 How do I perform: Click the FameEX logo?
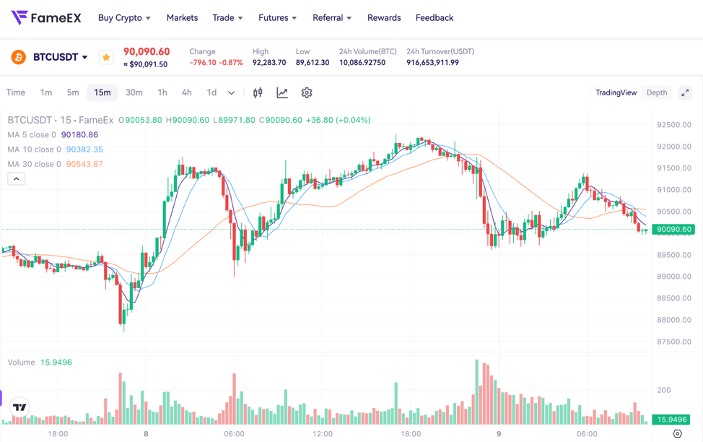[45, 17]
